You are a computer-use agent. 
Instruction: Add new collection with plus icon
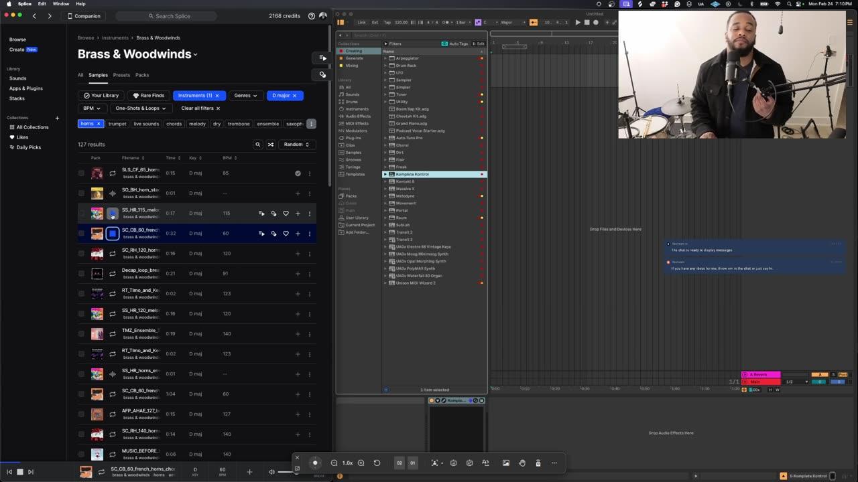coord(57,118)
